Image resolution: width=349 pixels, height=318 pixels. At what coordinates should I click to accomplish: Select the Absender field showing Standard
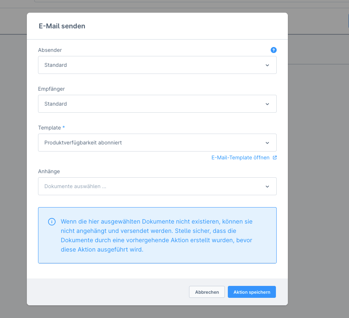click(x=149, y=65)
